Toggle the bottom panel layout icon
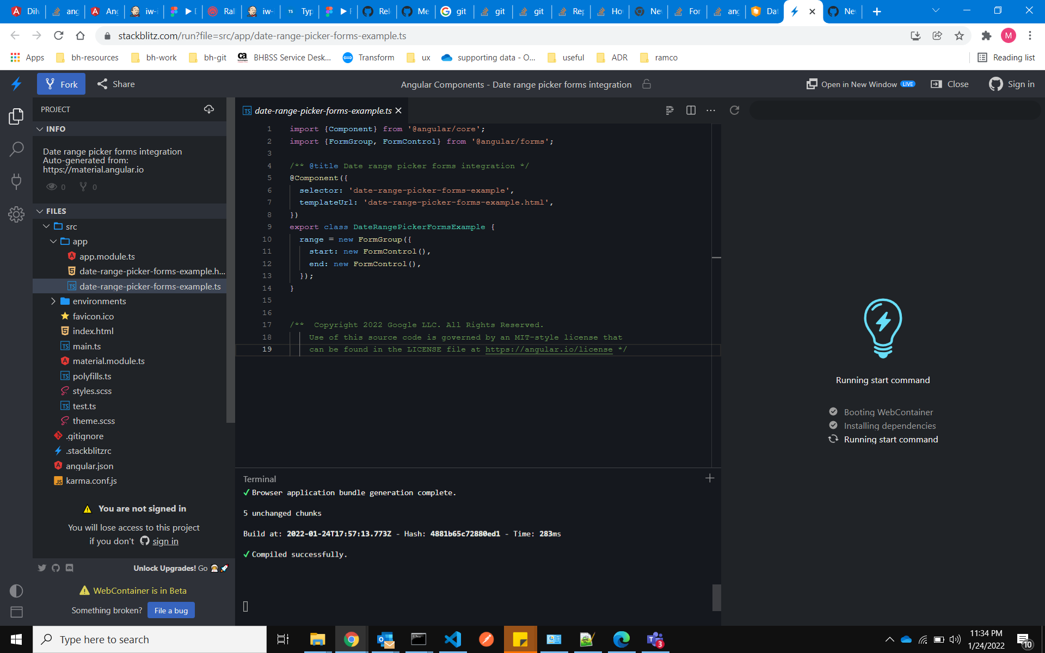Viewport: 1045px width, 653px height. tap(16, 612)
